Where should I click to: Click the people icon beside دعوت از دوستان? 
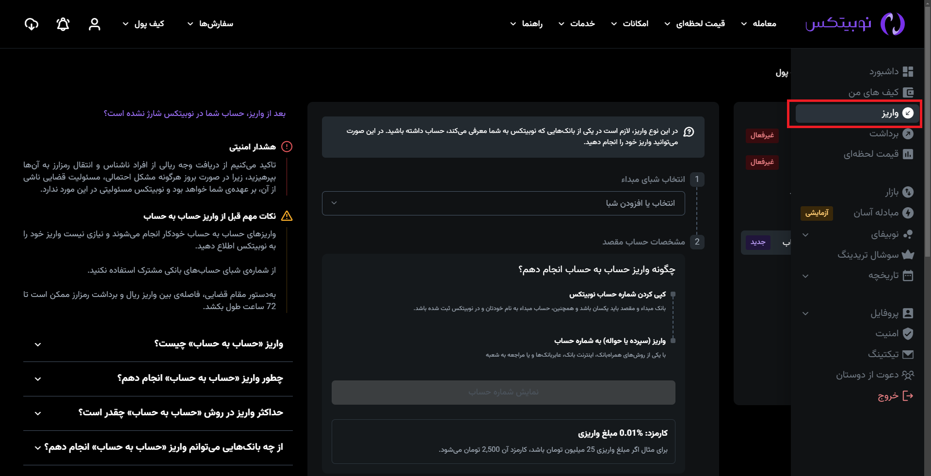pos(908,375)
